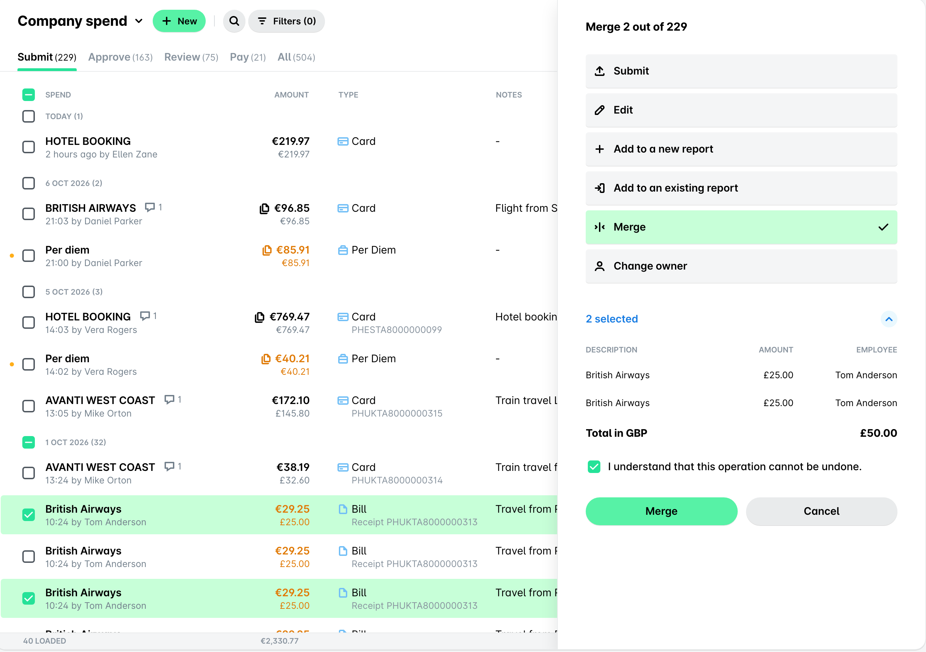The image size is (926, 652).
Task: Uncheck 'I understand that this operation cannot be undone'
Action: tap(594, 467)
